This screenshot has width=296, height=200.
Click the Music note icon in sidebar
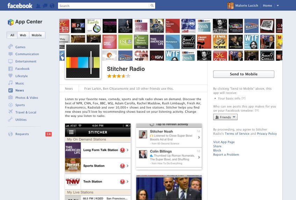coord(10,83)
